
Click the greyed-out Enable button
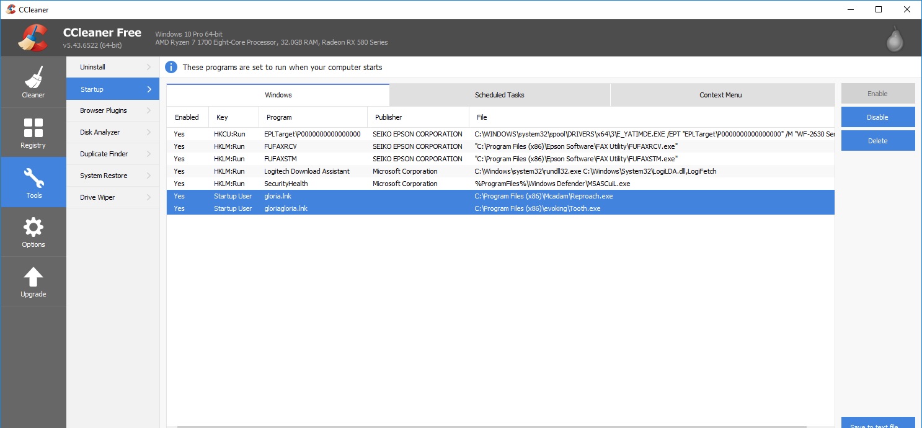878,94
